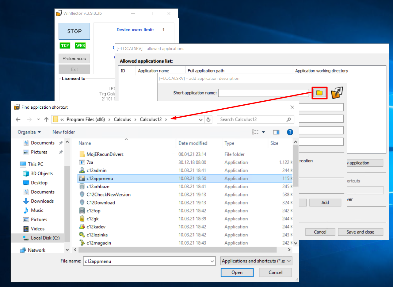
Task: Click the STOP button in Winflector
Action: point(74,31)
